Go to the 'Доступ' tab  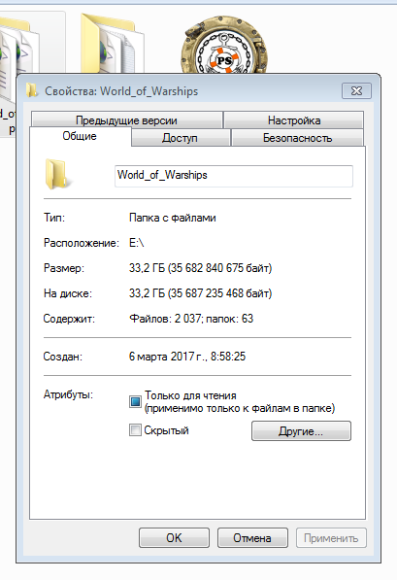(x=181, y=138)
